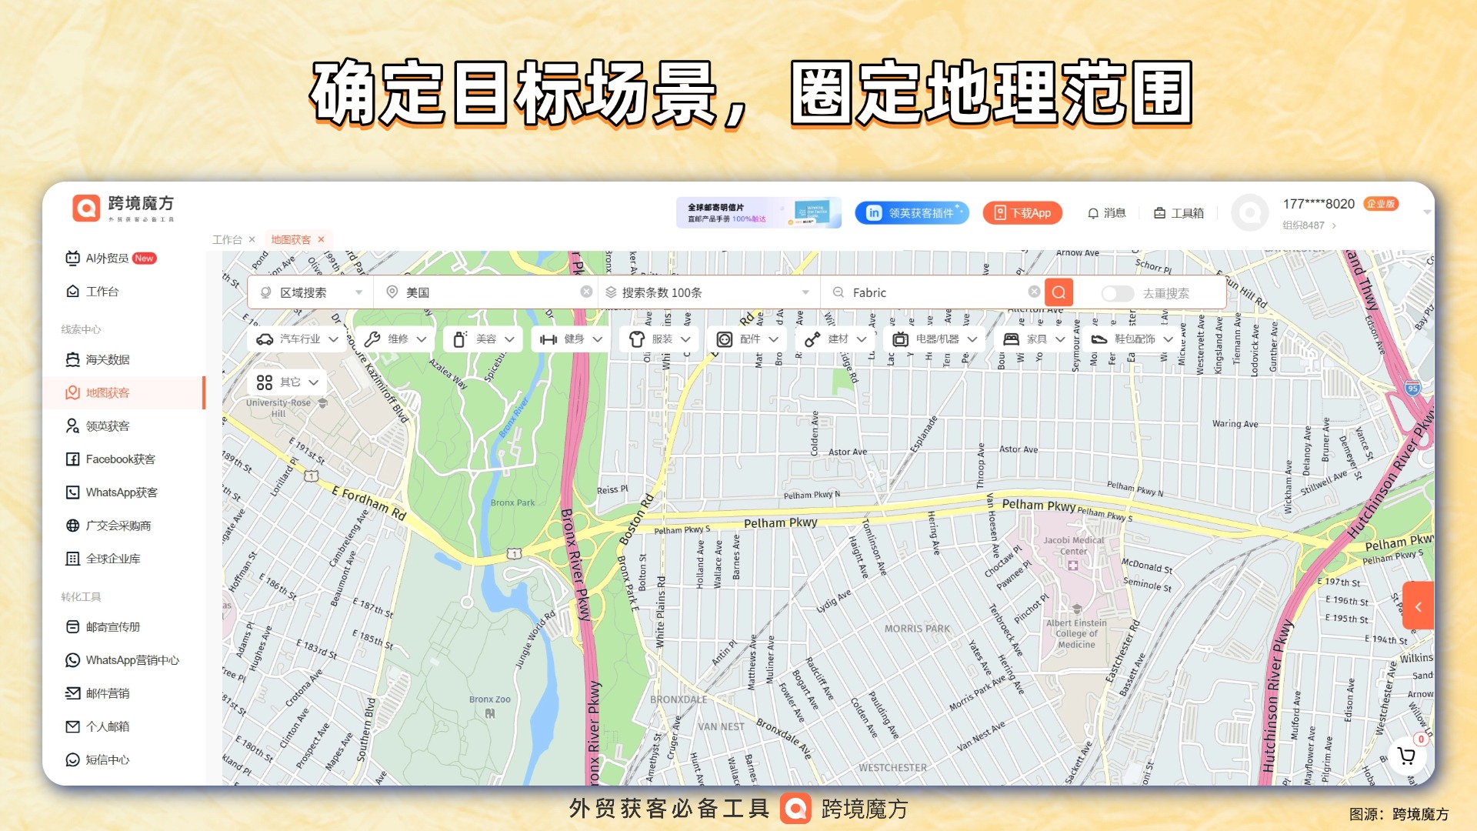Switch to the 工作台 tab
1477x831 pixels.
pyautogui.click(x=227, y=239)
